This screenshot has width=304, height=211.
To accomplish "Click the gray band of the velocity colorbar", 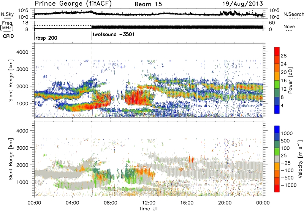I will [277, 159].
